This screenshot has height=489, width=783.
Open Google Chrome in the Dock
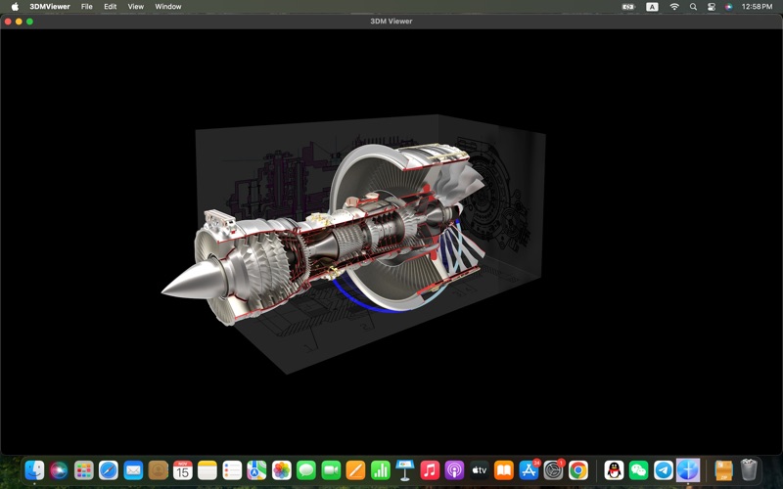pyautogui.click(x=578, y=470)
